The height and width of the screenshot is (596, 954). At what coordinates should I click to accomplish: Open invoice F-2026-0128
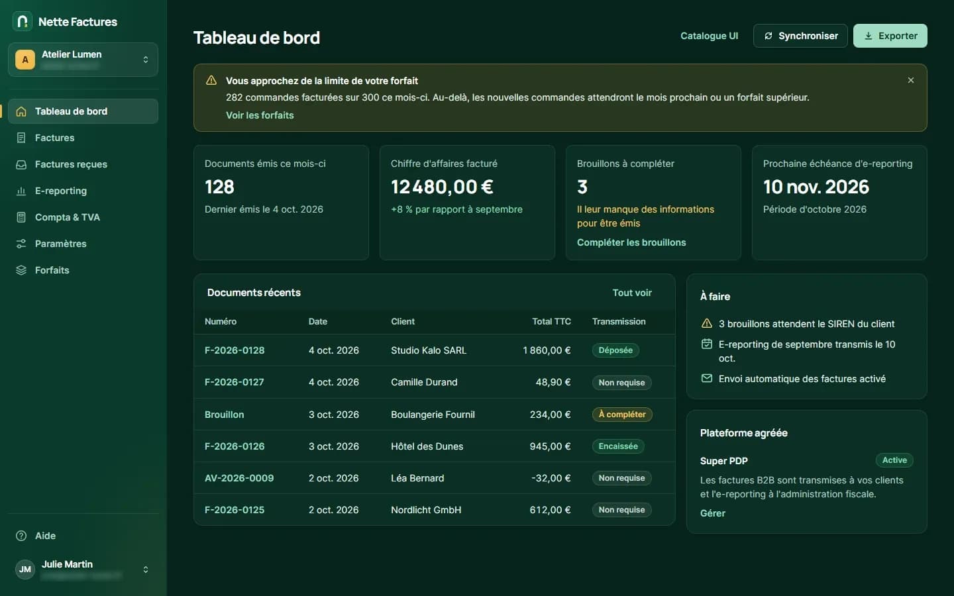[x=235, y=350]
